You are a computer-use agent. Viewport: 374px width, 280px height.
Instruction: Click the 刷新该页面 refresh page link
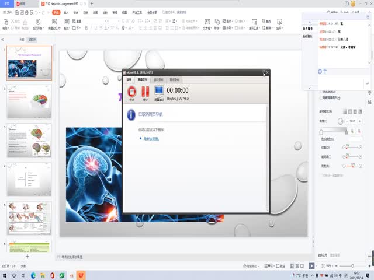[x=150, y=139]
